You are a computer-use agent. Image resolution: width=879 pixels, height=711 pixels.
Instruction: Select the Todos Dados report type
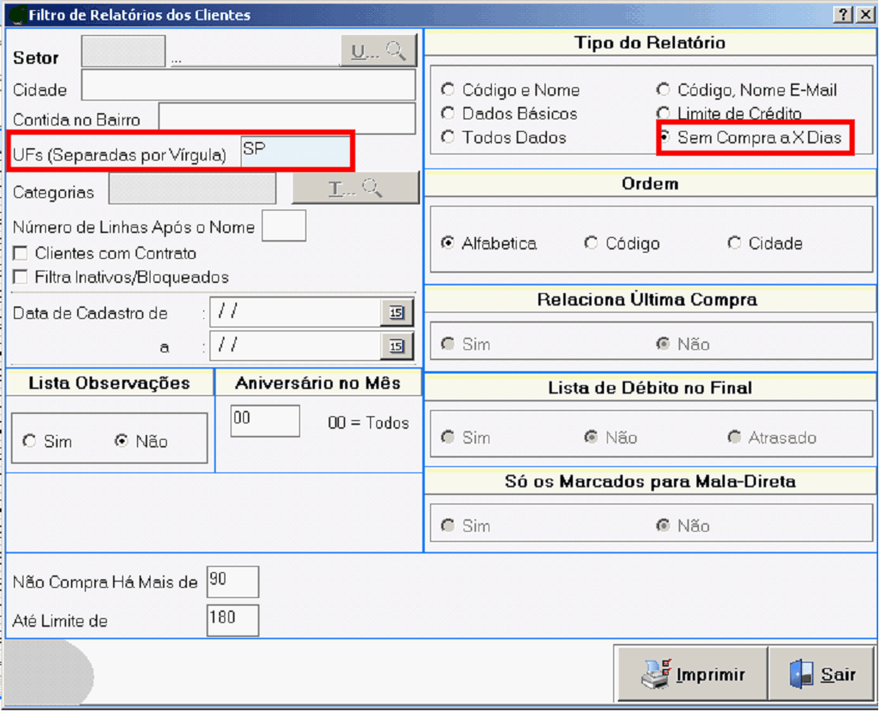tap(448, 137)
